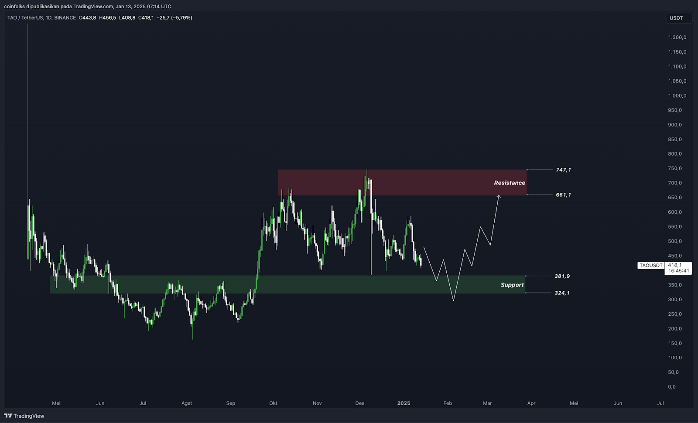Click the 300,0 price axis label
Screen dimensions: 698x423
[674, 300]
